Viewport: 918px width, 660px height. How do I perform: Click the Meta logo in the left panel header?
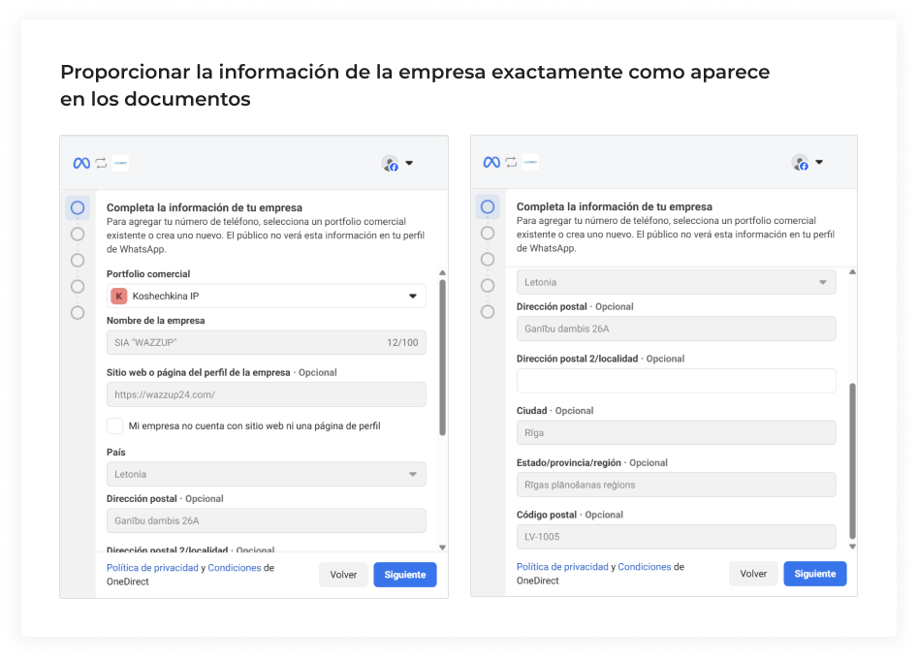point(80,163)
